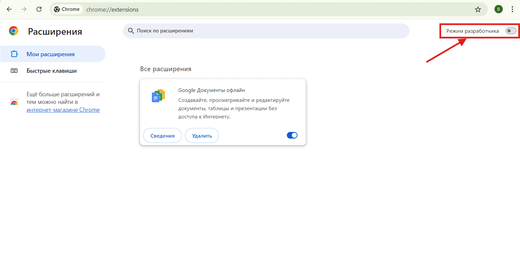Enable the Режим разработчика toggle
The image size is (520, 254).
point(511,31)
